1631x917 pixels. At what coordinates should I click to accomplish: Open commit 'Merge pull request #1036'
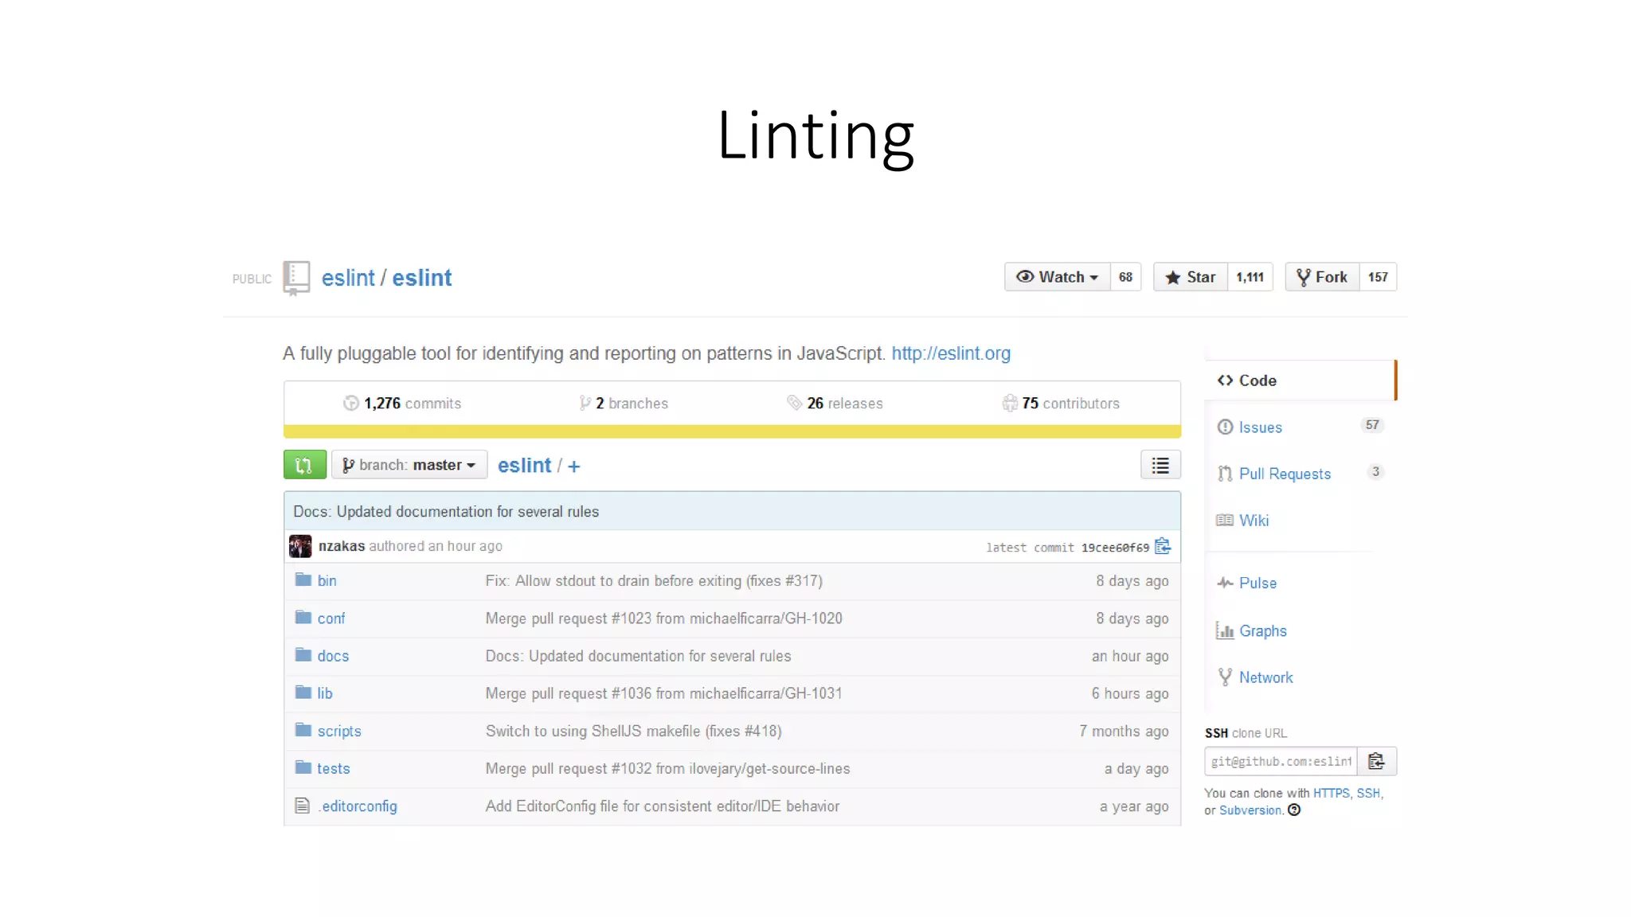click(664, 693)
